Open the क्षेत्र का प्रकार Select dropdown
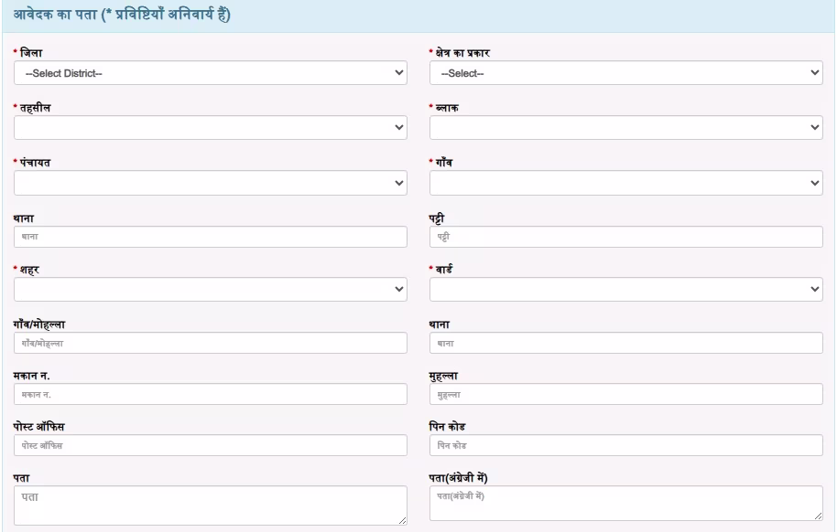Image resolution: width=837 pixels, height=532 pixels. (x=625, y=73)
